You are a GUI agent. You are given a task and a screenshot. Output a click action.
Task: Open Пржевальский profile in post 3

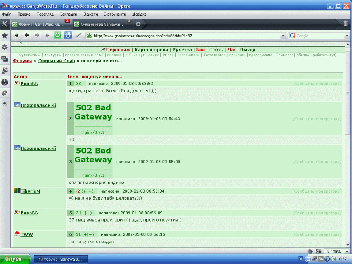pos(38,148)
